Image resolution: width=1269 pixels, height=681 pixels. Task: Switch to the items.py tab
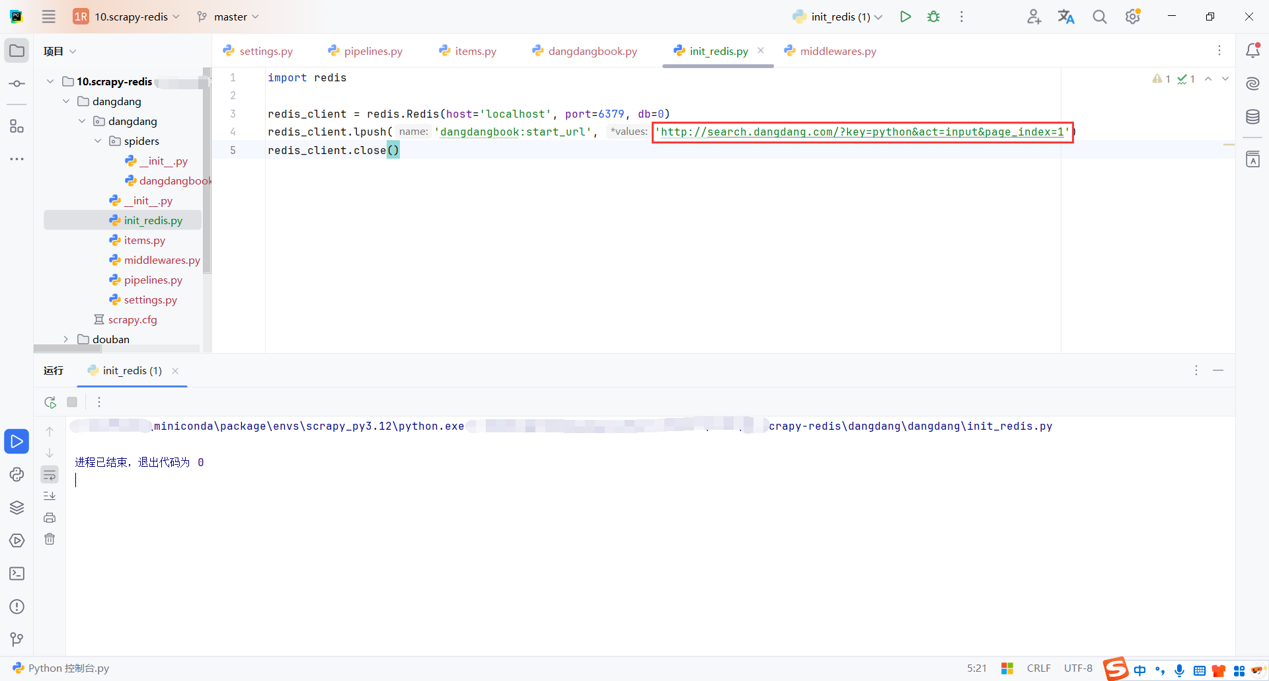469,51
